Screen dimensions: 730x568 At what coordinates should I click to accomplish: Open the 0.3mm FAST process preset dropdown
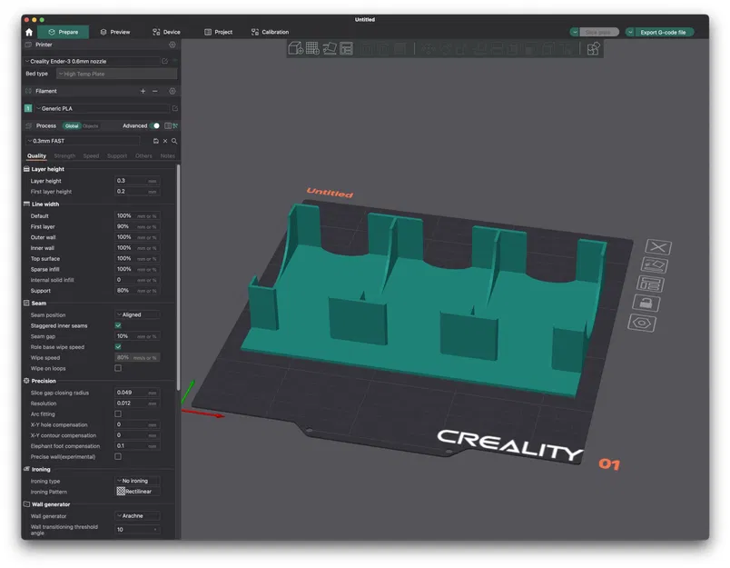[x=82, y=141]
